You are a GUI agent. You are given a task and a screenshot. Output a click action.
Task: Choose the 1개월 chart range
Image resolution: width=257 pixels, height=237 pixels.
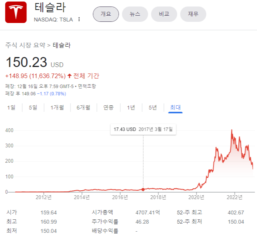pos(57,108)
